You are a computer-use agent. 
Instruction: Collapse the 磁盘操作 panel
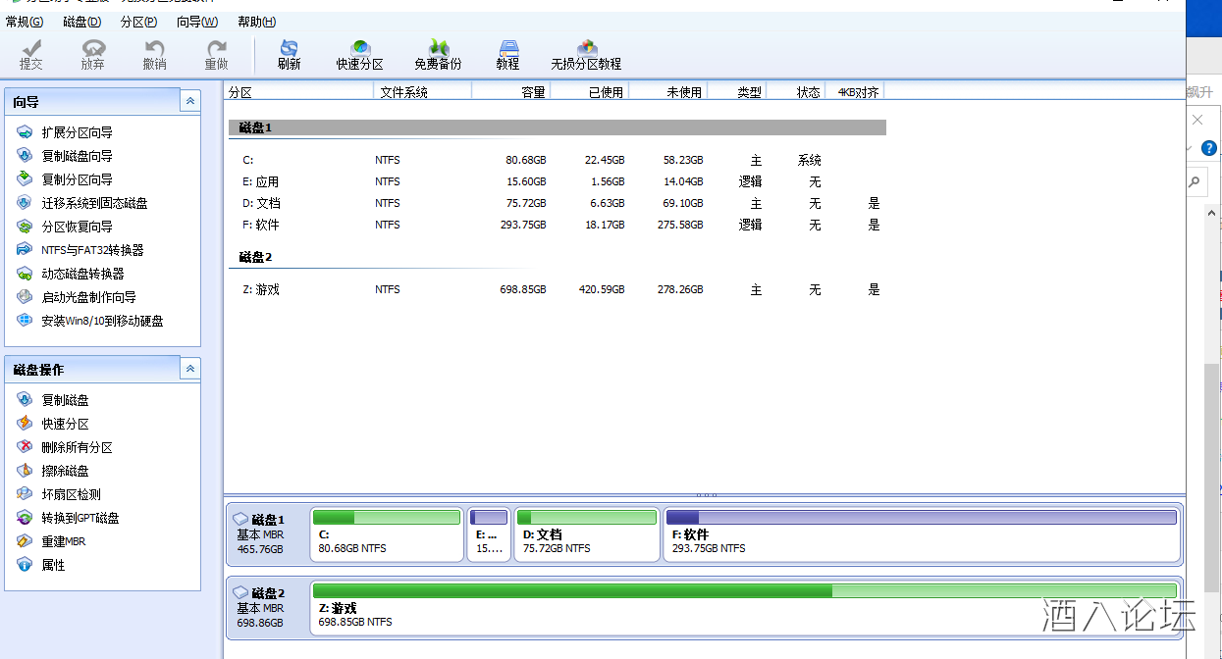pos(190,369)
